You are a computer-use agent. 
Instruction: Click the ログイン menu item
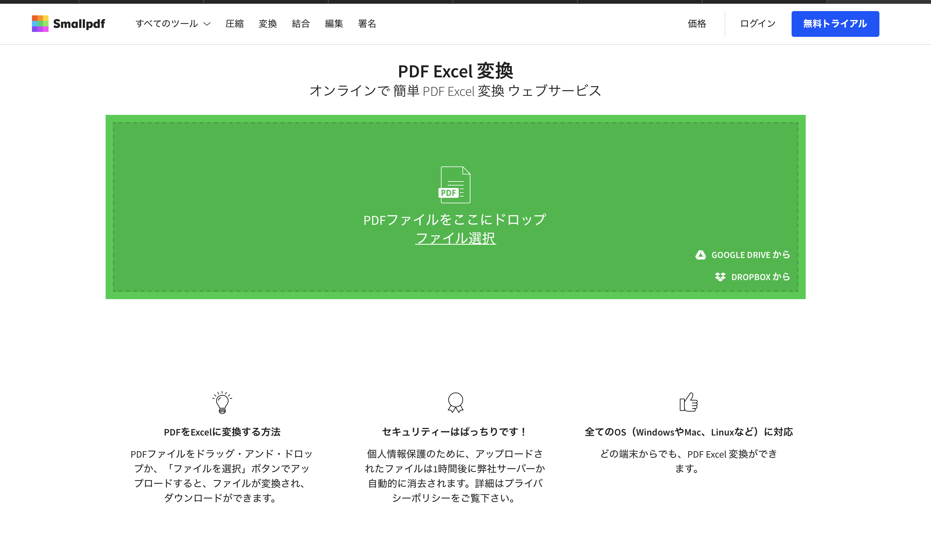point(758,24)
